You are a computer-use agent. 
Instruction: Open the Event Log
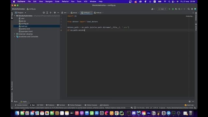(x=189, y=105)
